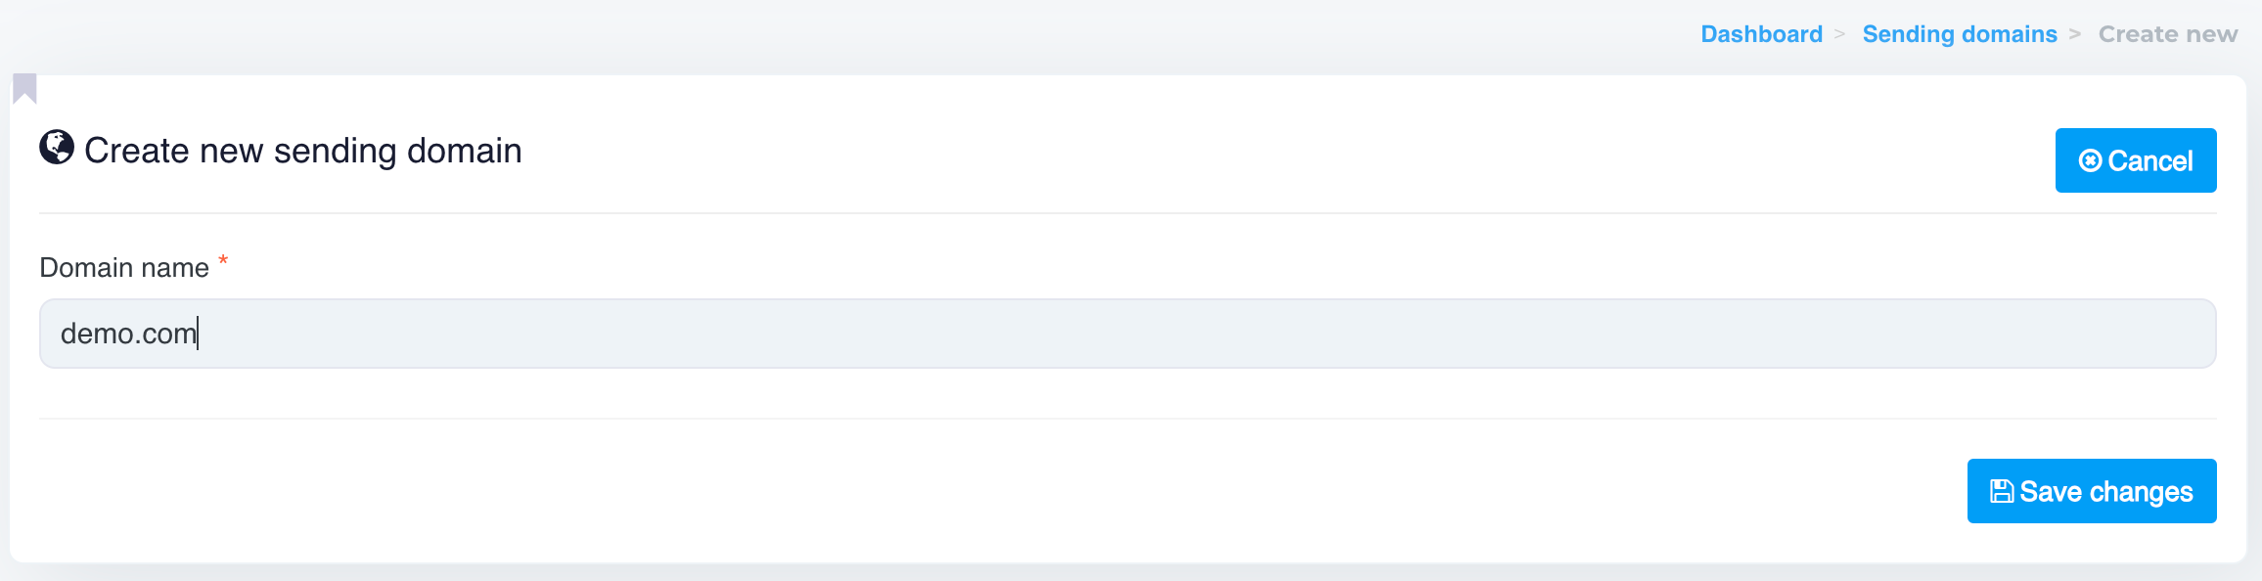Click the globe icon beside the heading
Image resolution: width=2262 pixels, height=581 pixels.
pyautogui.click(x=57, y=148)
